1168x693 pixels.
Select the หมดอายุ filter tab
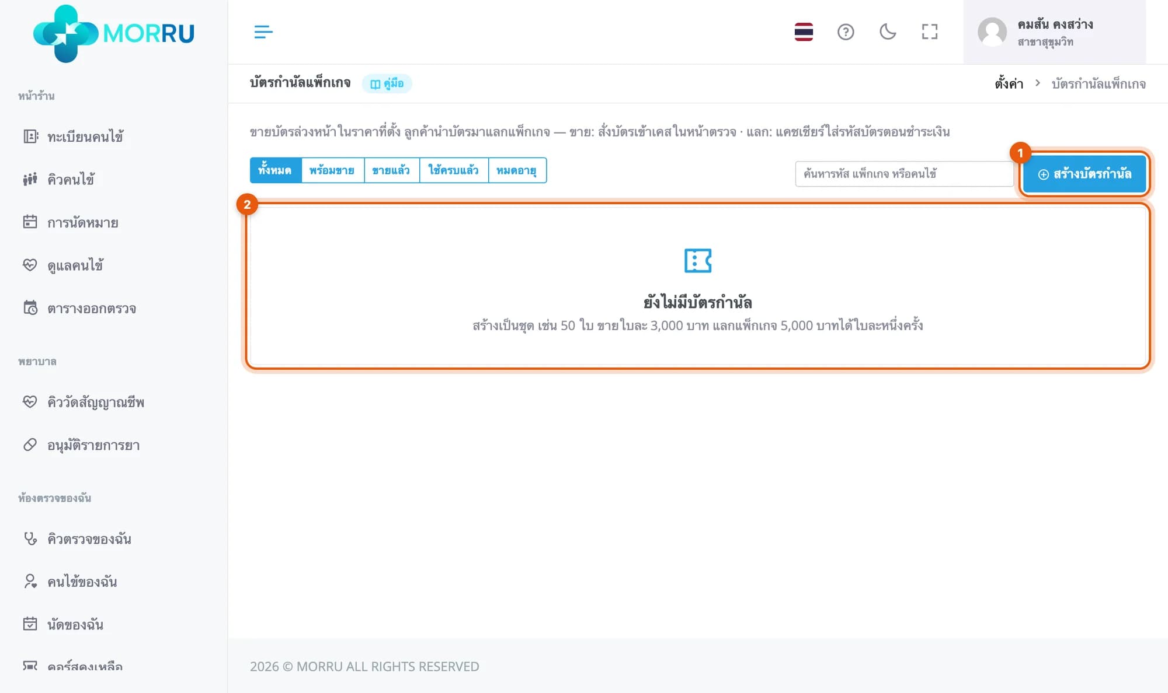(516, 170)
